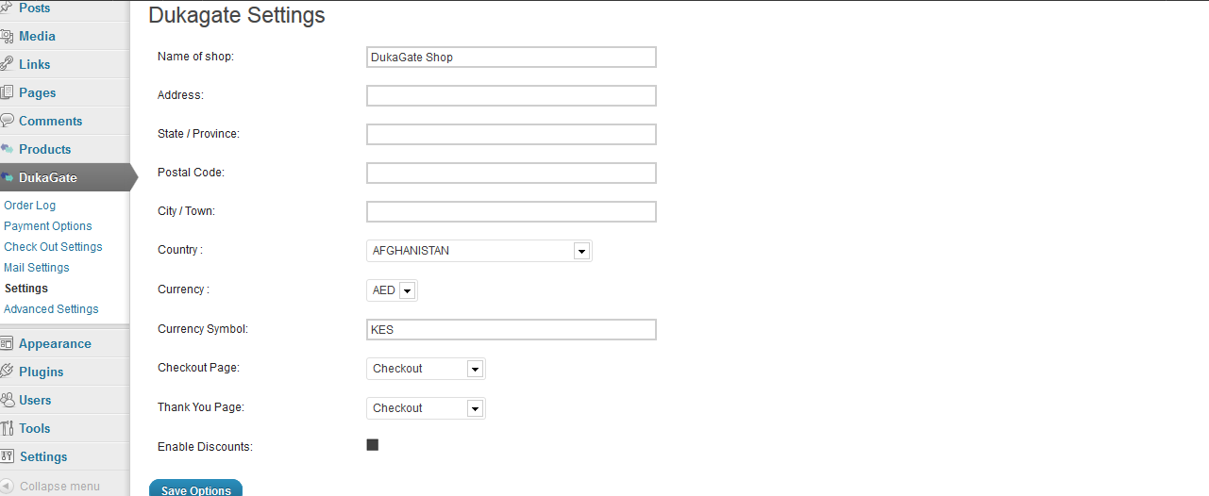Click the Name of shop input field
Screen dimensions: 1209x496
pos(512,58)
